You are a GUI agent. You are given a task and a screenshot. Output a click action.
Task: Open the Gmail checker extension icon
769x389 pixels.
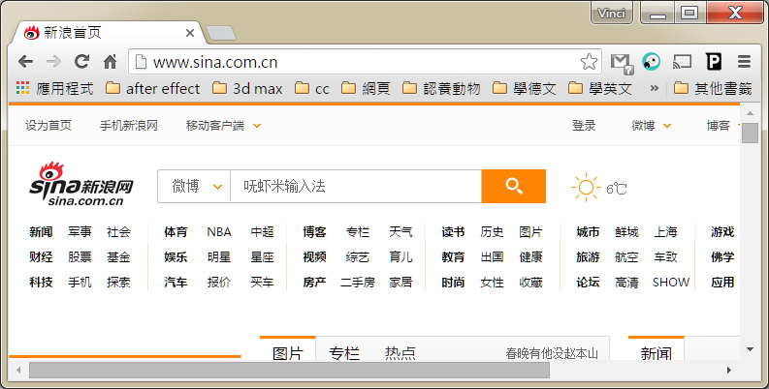pos(622,63)
